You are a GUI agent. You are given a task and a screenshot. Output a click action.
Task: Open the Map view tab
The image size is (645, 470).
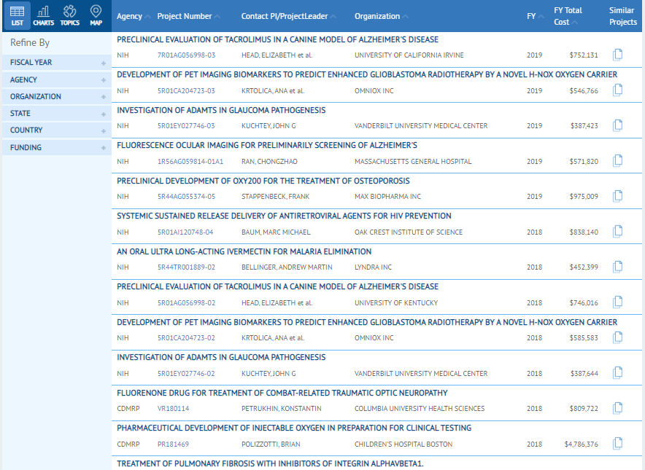point(96,16)
